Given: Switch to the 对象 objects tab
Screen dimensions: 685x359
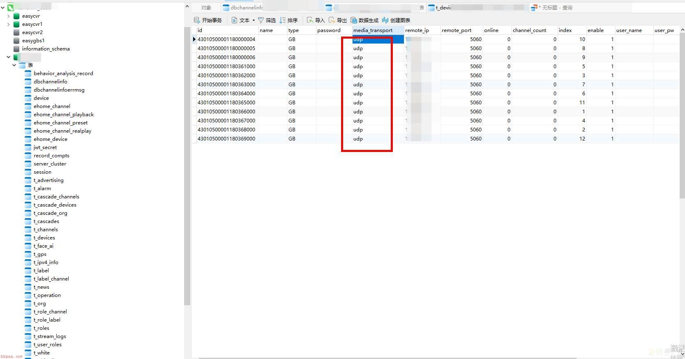Looking at the screenshot, I should tap(206, 8).
